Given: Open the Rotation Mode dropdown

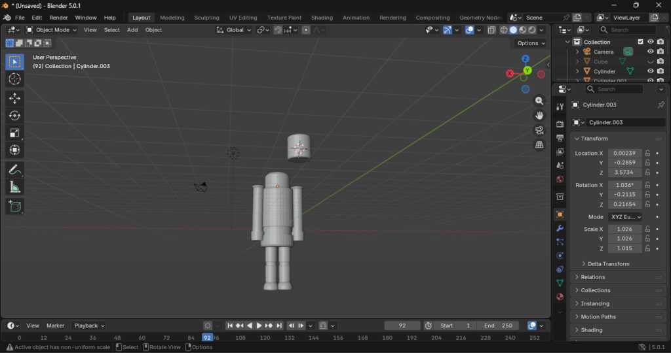Looking at the screenshot, I should pos(624,217).
